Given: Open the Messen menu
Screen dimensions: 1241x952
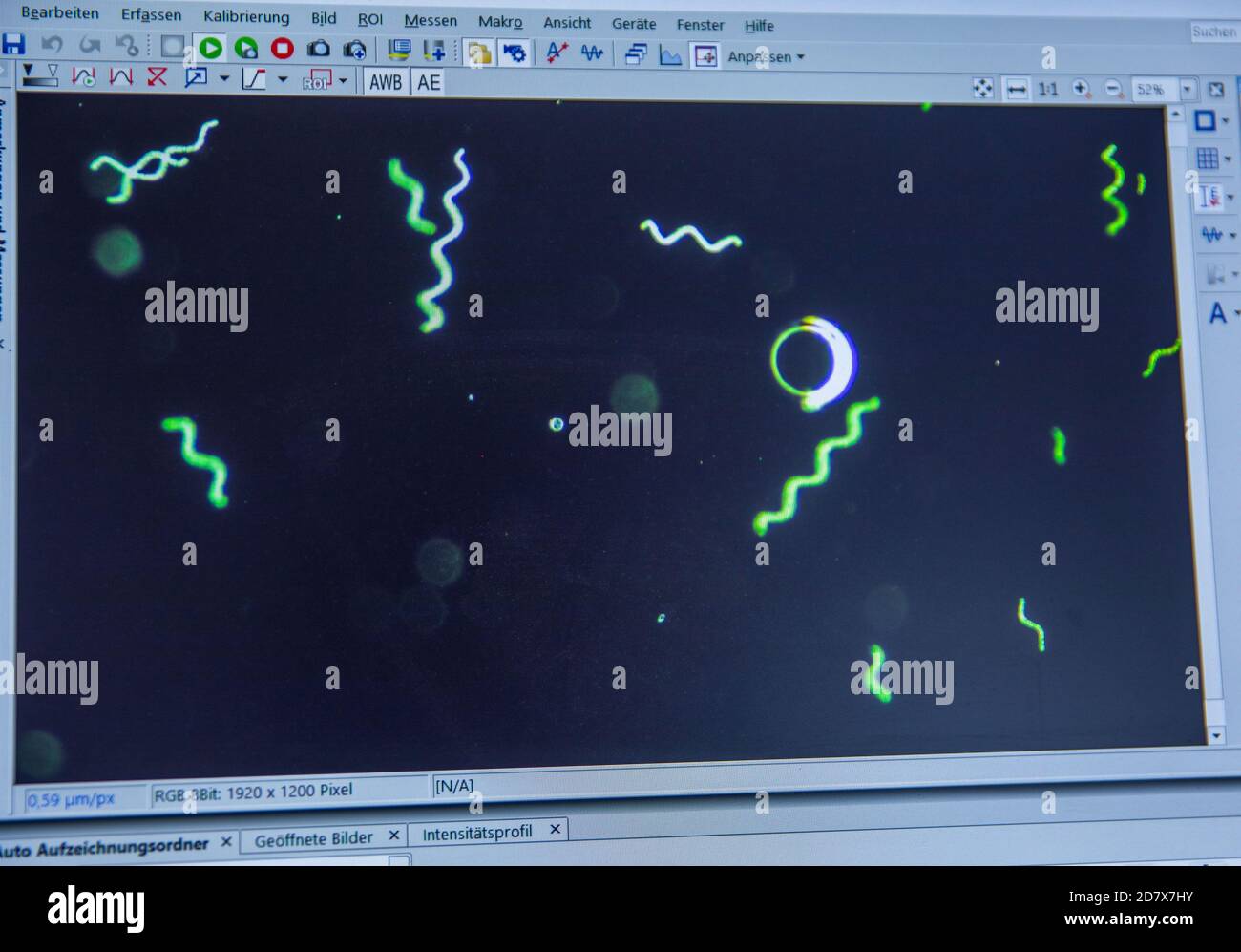Looking at the screenshot, I should [x=431, y=20].
